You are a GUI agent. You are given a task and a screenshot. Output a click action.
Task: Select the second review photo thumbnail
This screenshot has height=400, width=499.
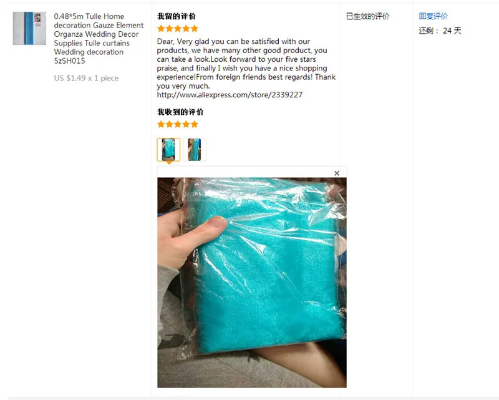(x=195, y=149)
